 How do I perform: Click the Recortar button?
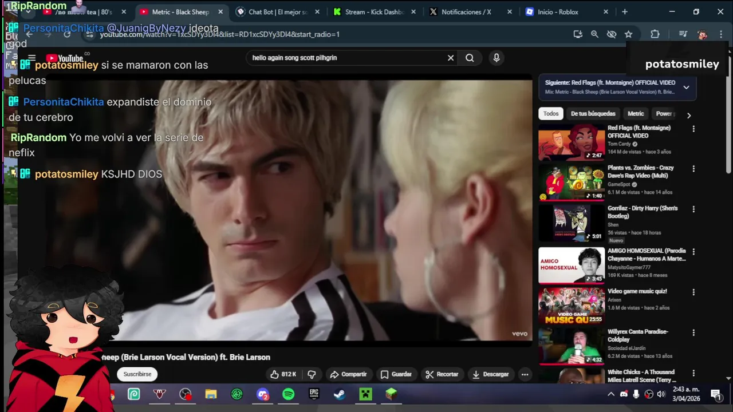point(442,374)
